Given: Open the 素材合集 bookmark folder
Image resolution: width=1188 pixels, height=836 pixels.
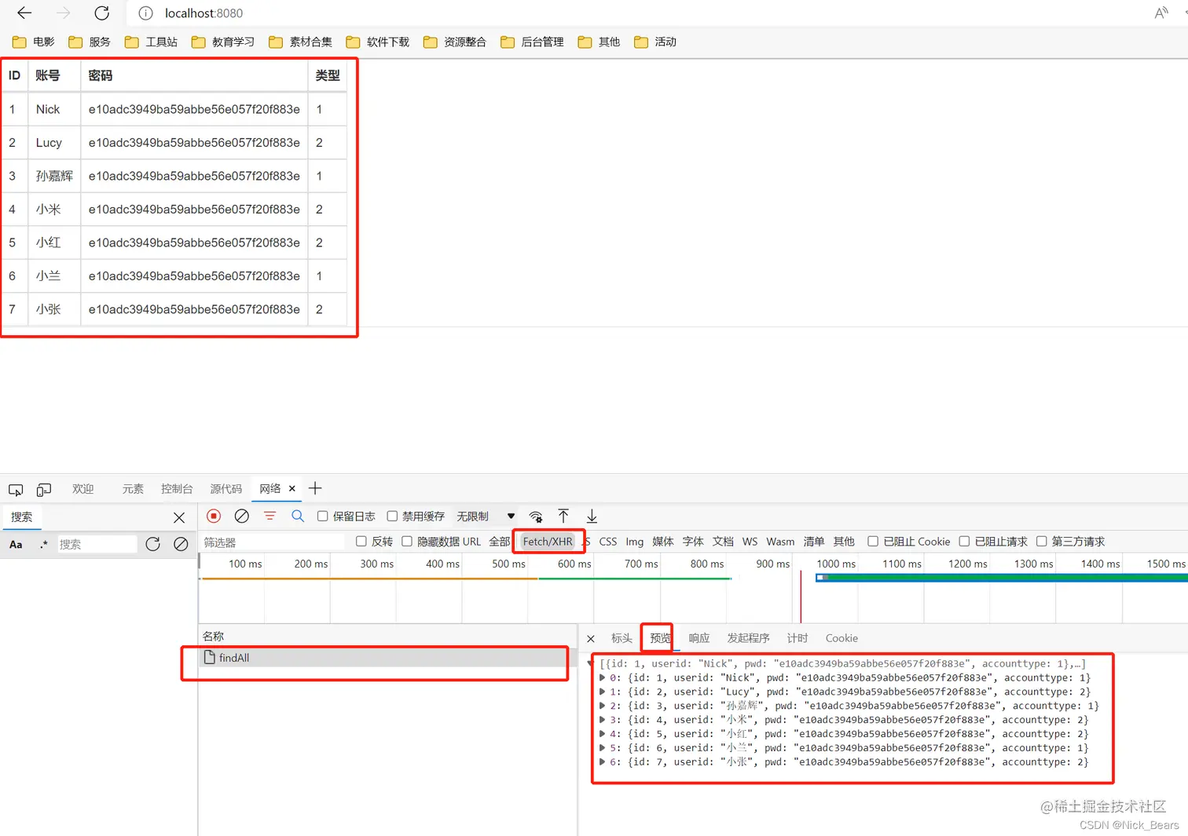Looking at the screenshot, I should [x=300, y=42].
